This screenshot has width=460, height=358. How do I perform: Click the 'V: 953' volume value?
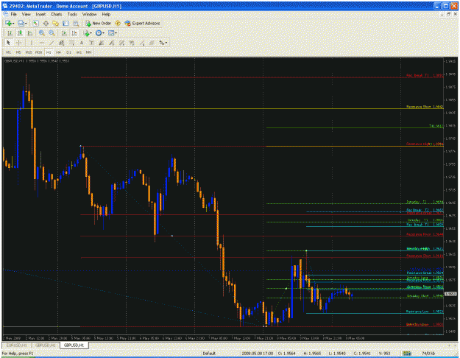coord(384,354)
